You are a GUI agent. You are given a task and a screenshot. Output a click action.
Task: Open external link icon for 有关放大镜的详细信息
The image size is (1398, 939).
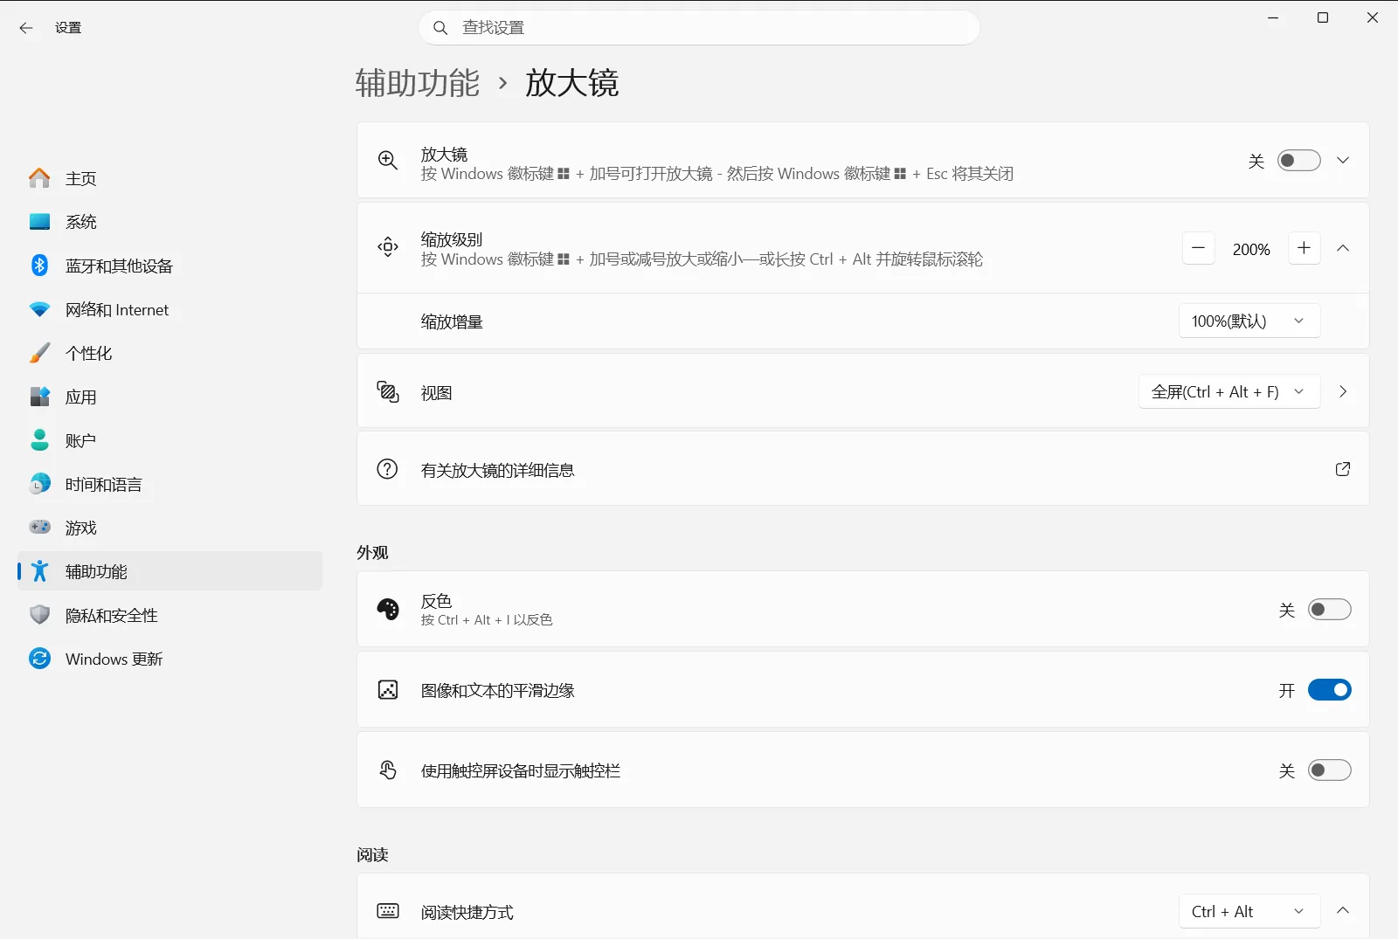pyautogui.click(x=1343, y=469)
